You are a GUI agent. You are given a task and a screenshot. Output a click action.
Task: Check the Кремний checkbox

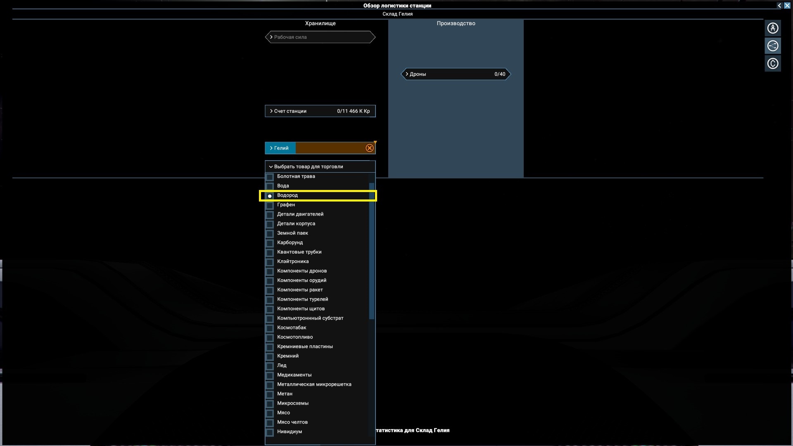pos(270,357)
